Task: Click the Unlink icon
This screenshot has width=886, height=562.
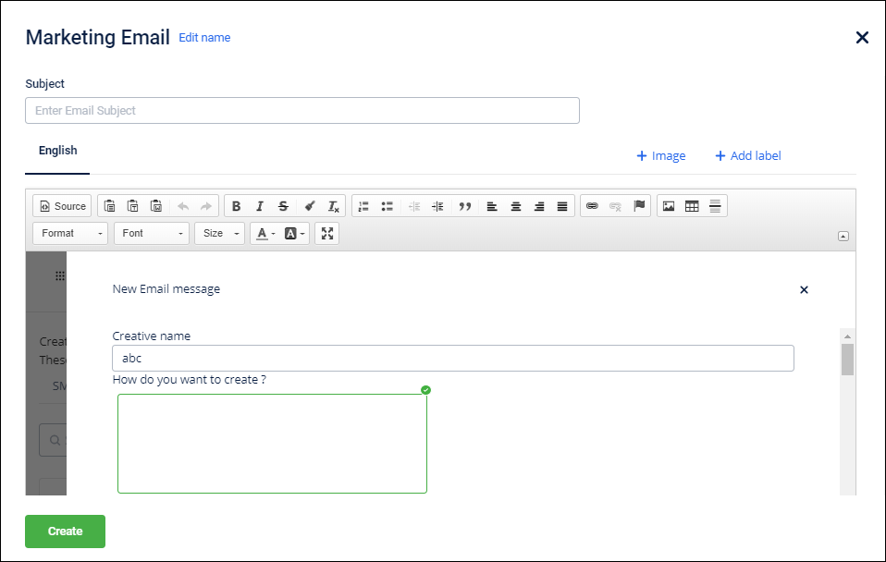Action: coord(615,206)
